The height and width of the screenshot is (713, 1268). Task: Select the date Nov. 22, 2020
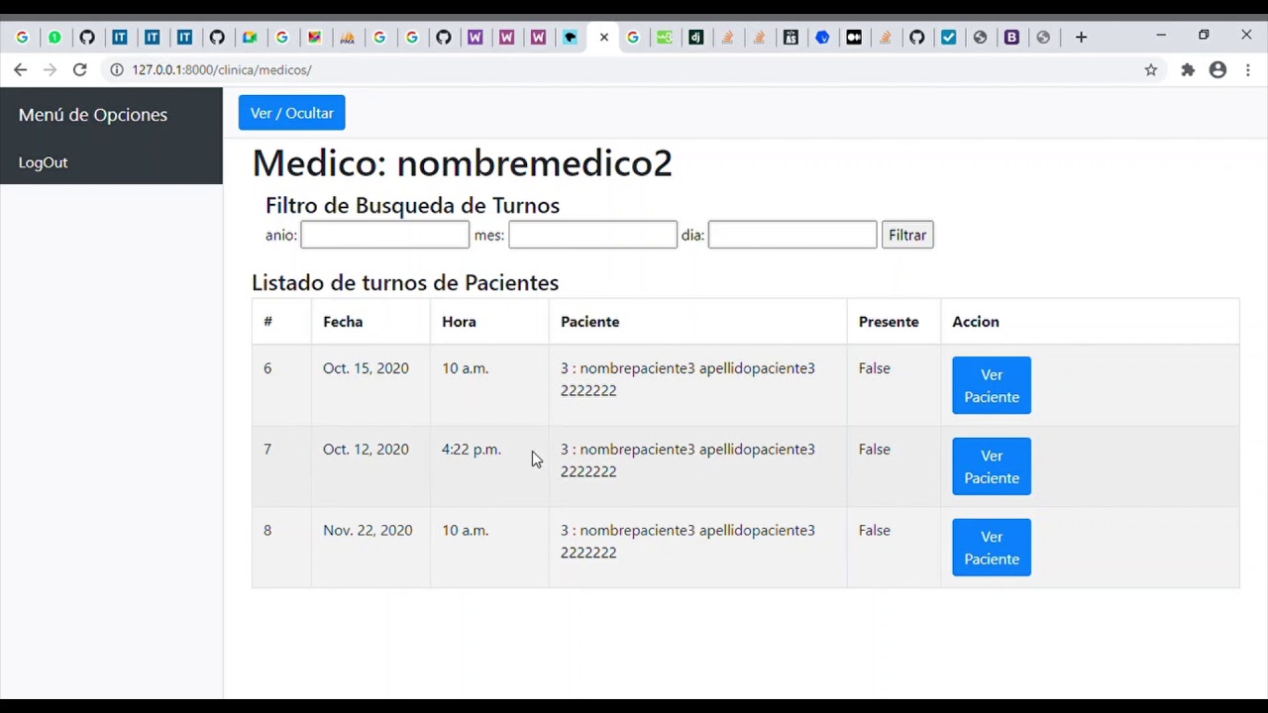[x=368, y=531]
